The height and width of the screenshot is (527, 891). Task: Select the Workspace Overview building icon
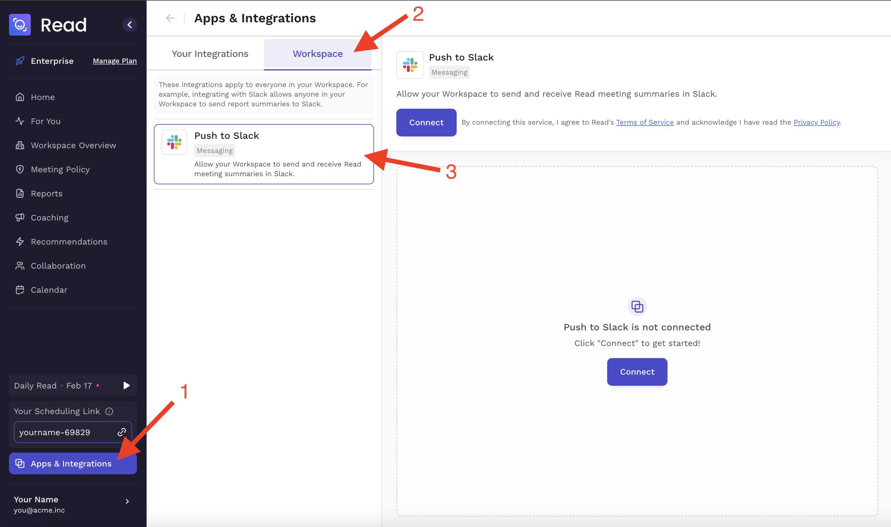point(20,145)
